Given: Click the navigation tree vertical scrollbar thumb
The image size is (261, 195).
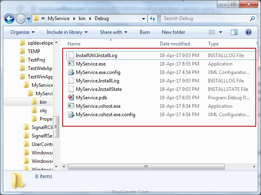Looking at the screenshot, I should click(x=56, y=127).
